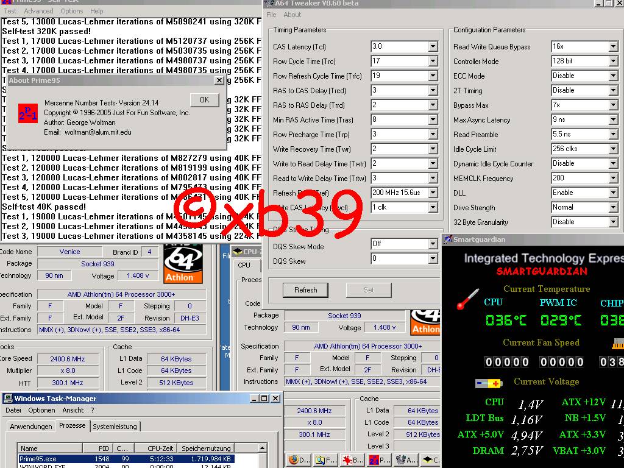Screen dimensions: 624x468
Task: Open the RAS to CAS Delay (Trcd) dropdown
Action: pos(433,90)
